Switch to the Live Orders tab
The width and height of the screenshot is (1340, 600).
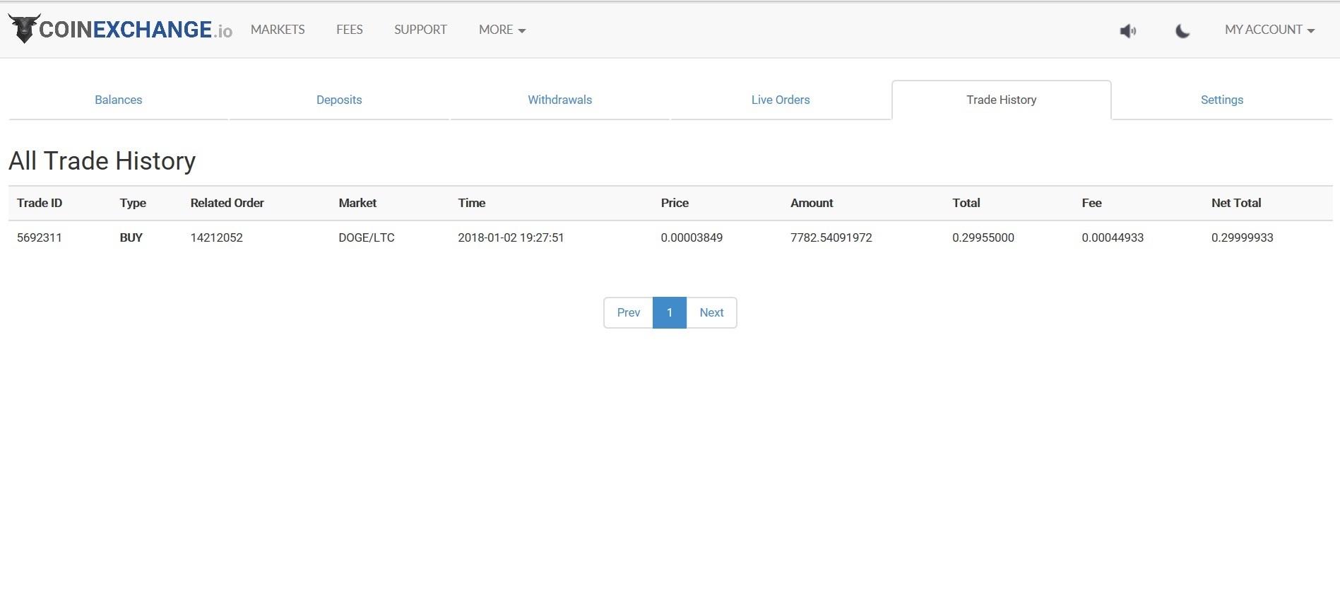pos(781,100)
